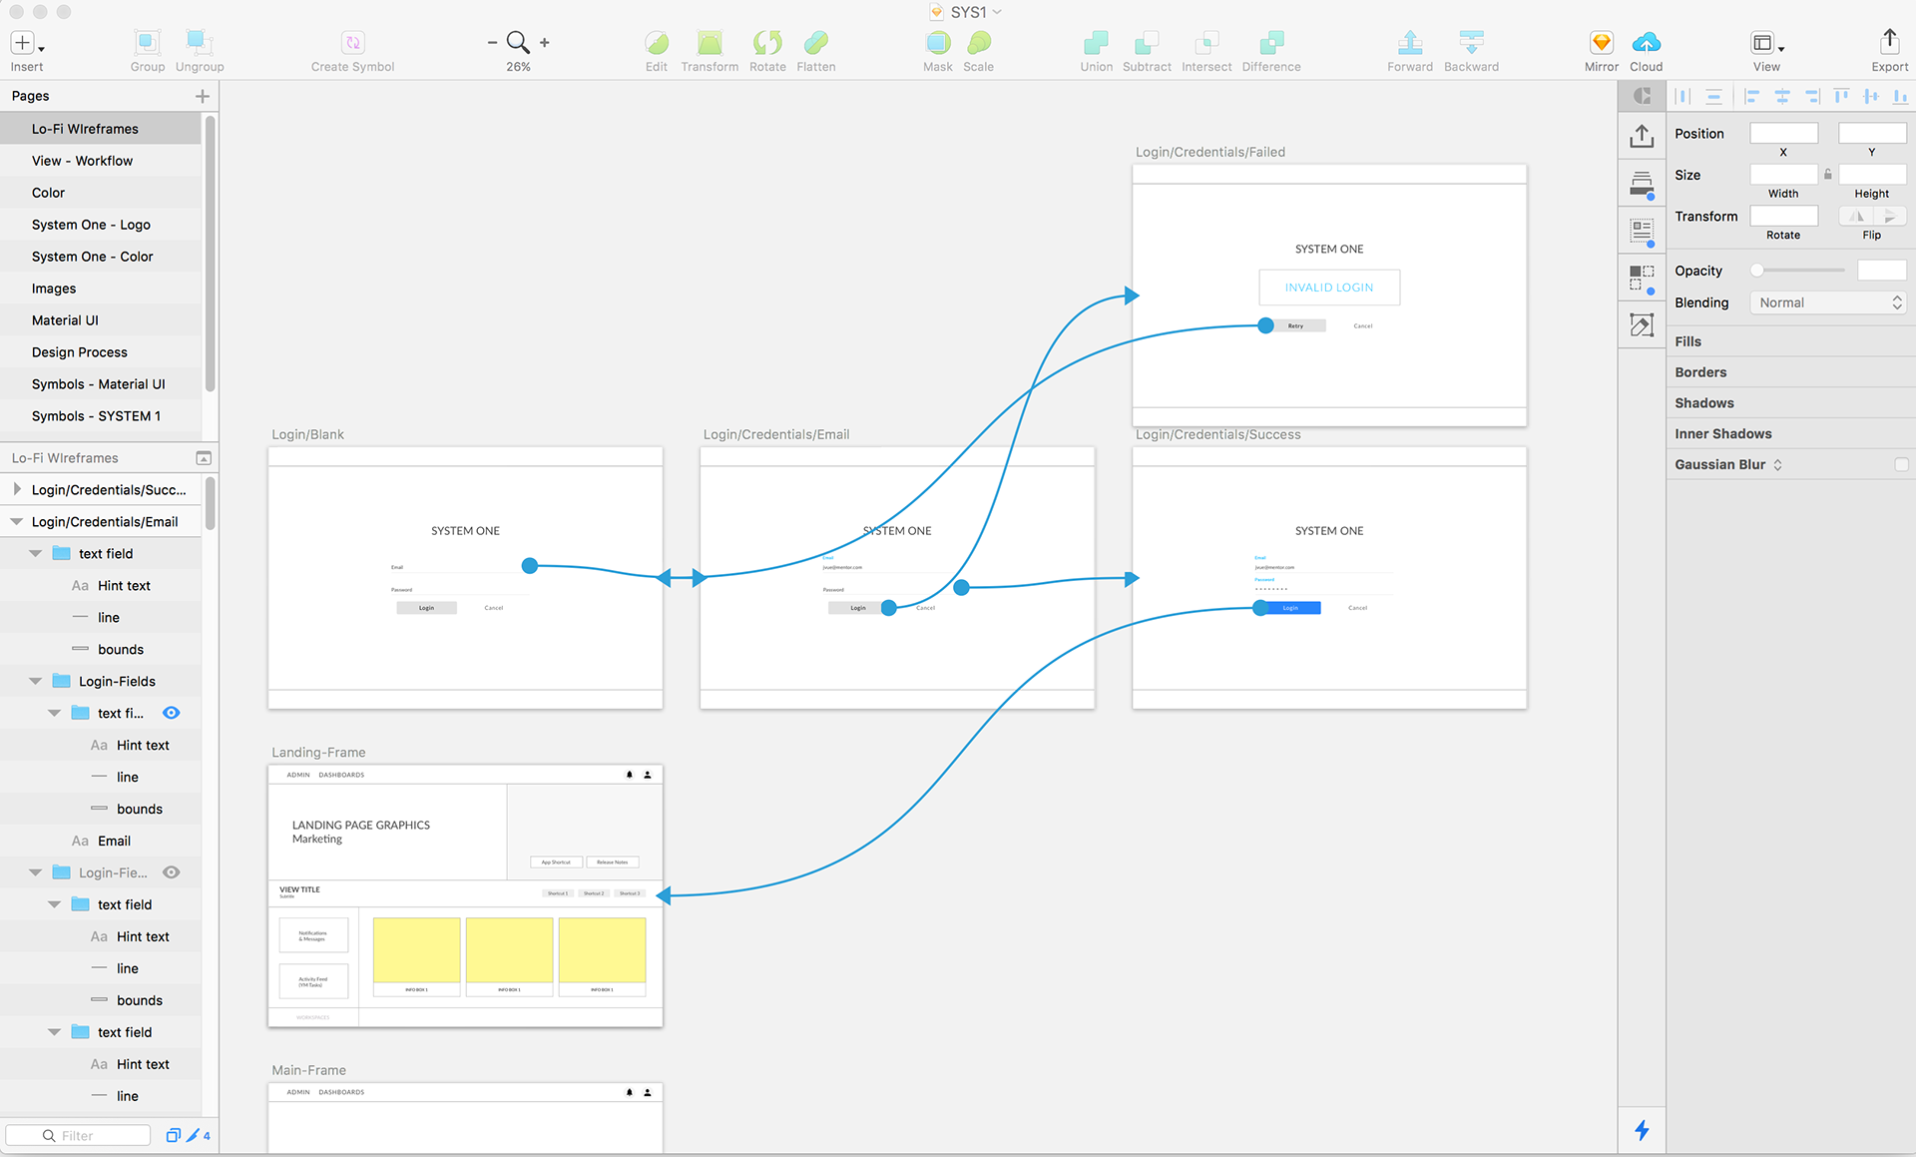Open the Mirror preview icon

coord(1601,43)
